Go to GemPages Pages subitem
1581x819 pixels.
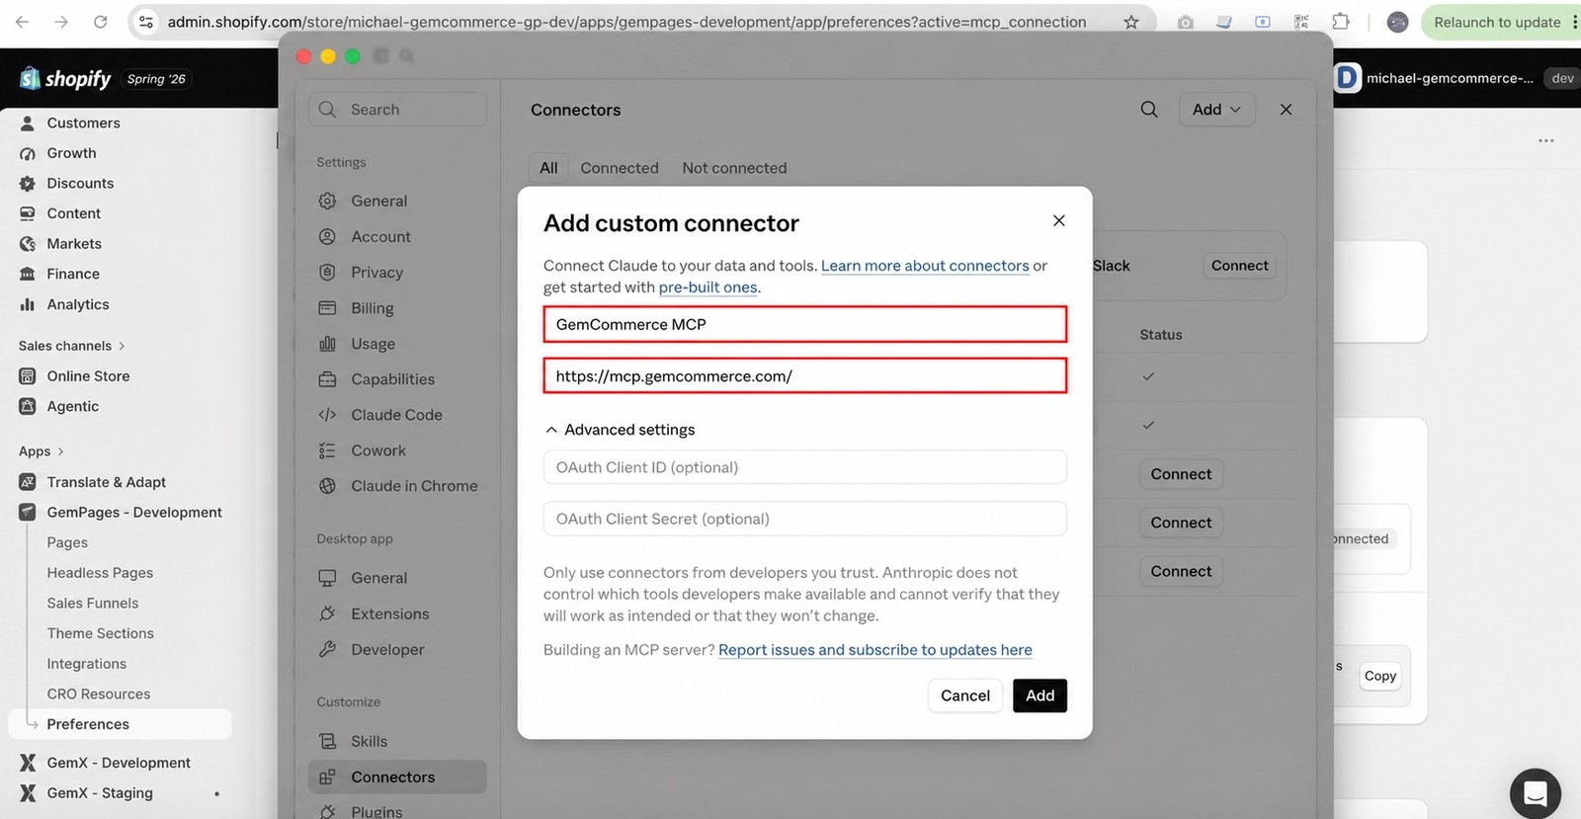pos(67,542)
